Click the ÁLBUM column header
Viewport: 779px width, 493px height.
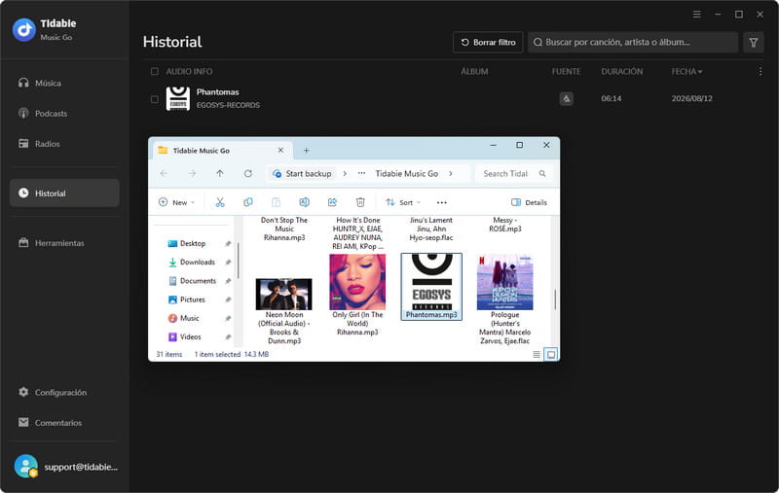click(474, 71)
